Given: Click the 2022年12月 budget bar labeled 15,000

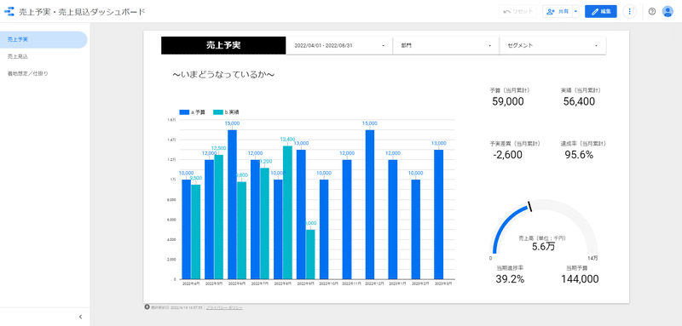Looking at the screenshot, I should pos(370,204).
